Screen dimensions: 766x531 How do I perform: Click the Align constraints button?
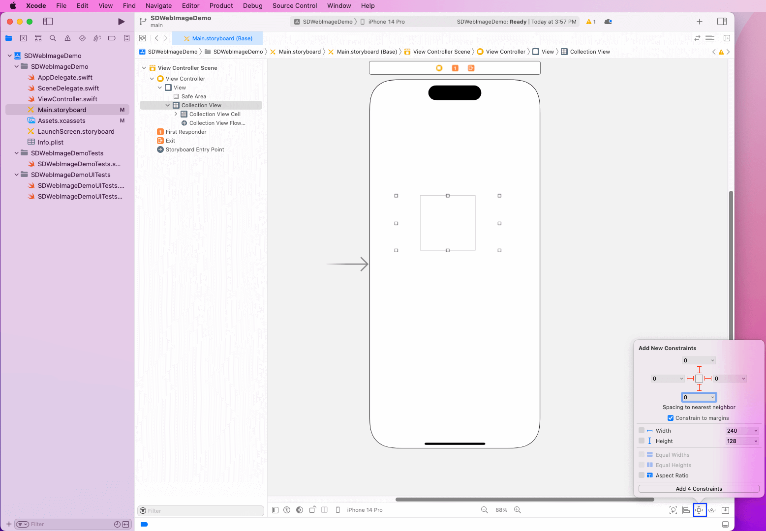[x=686, y=510]
